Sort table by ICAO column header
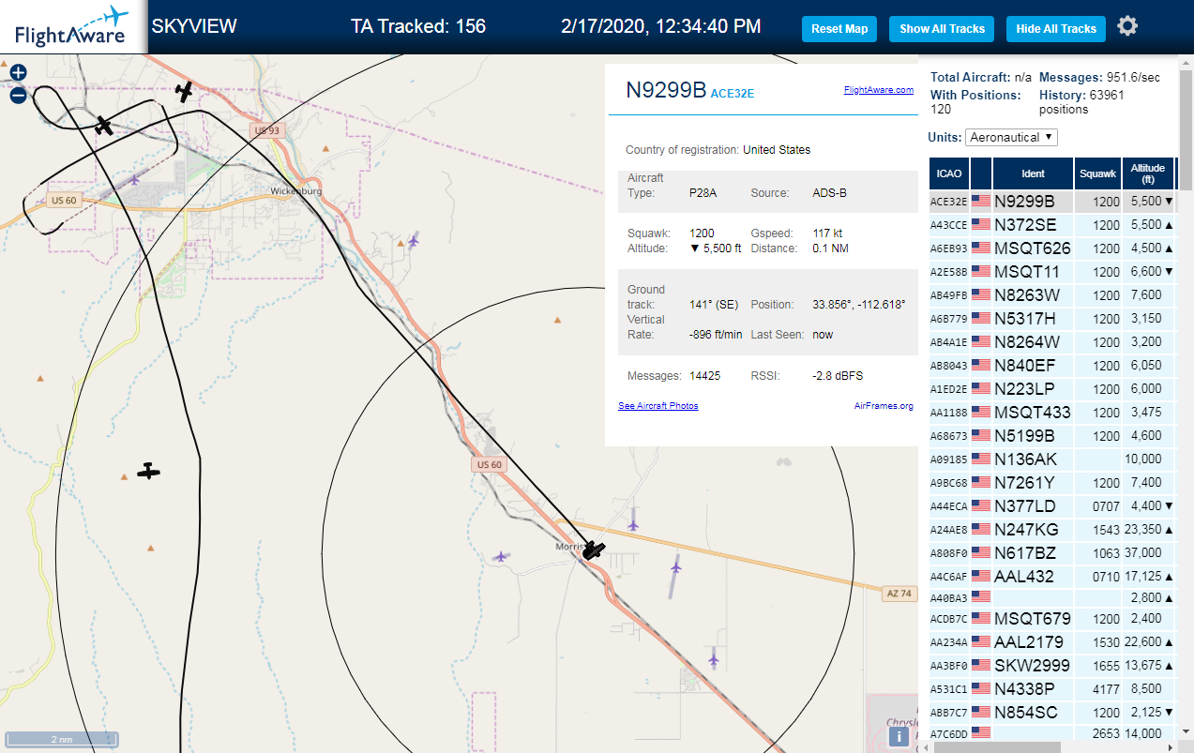 [949, 173]
